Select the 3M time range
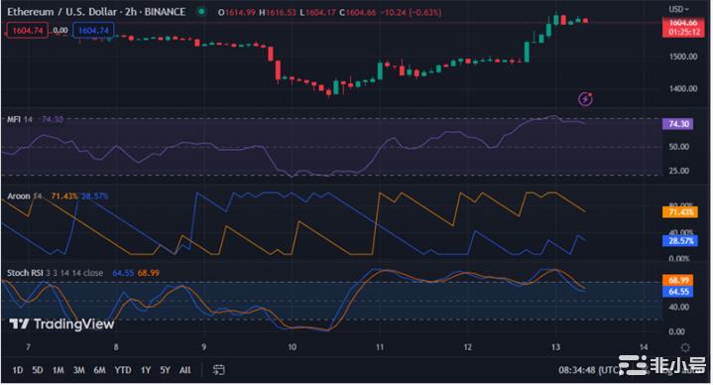This screenshot has height=385, width=713. click(79, 370)
